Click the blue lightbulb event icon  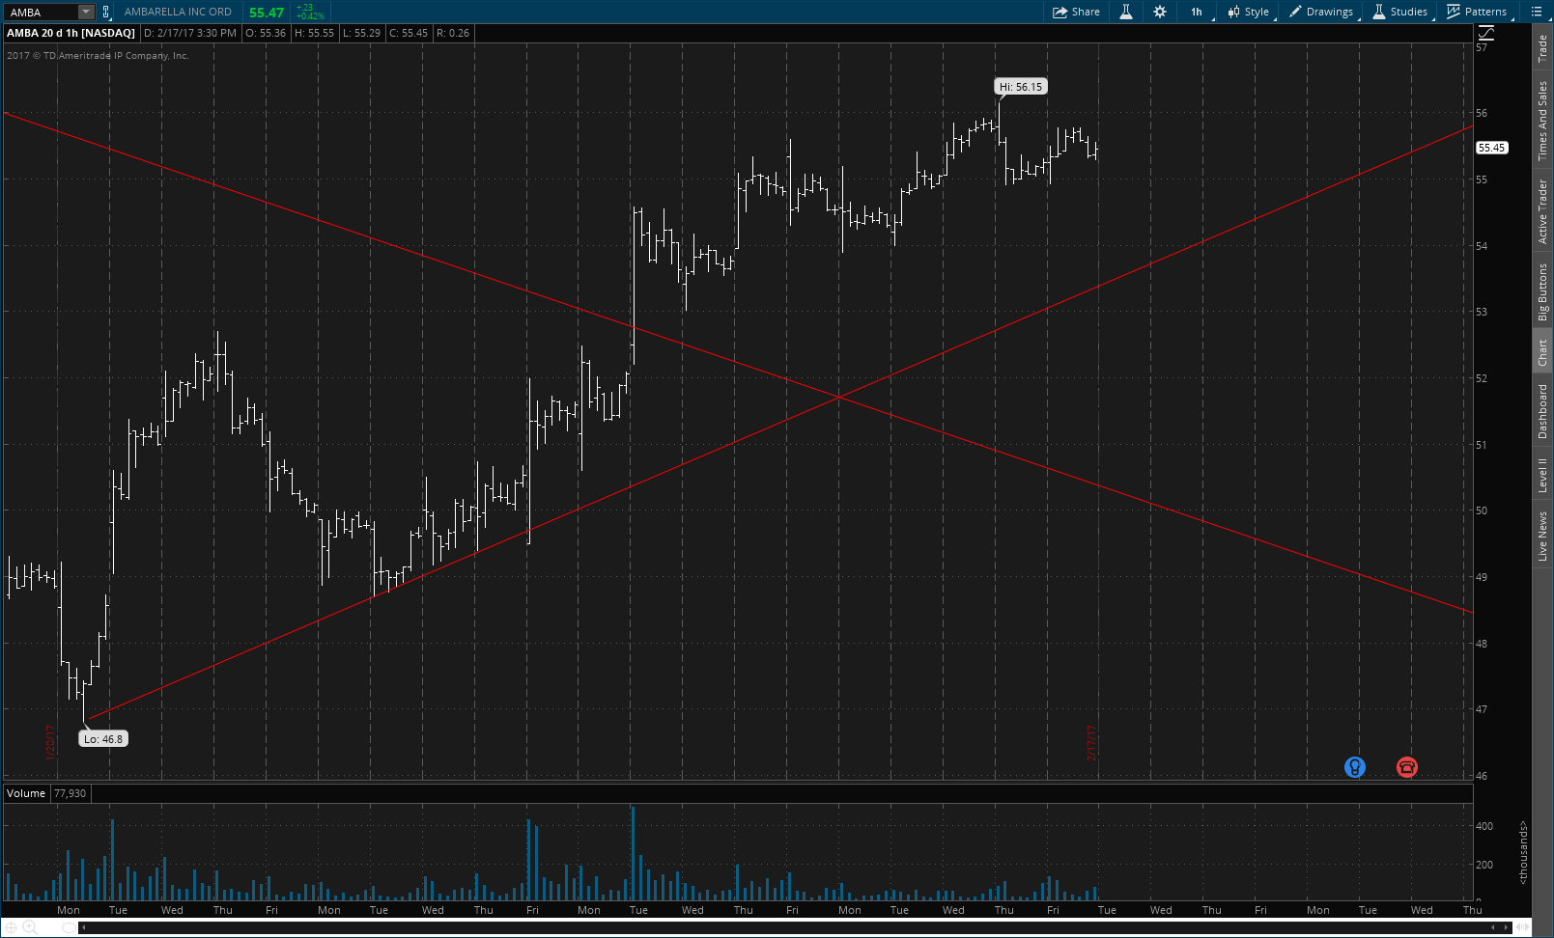point(1355,767)
